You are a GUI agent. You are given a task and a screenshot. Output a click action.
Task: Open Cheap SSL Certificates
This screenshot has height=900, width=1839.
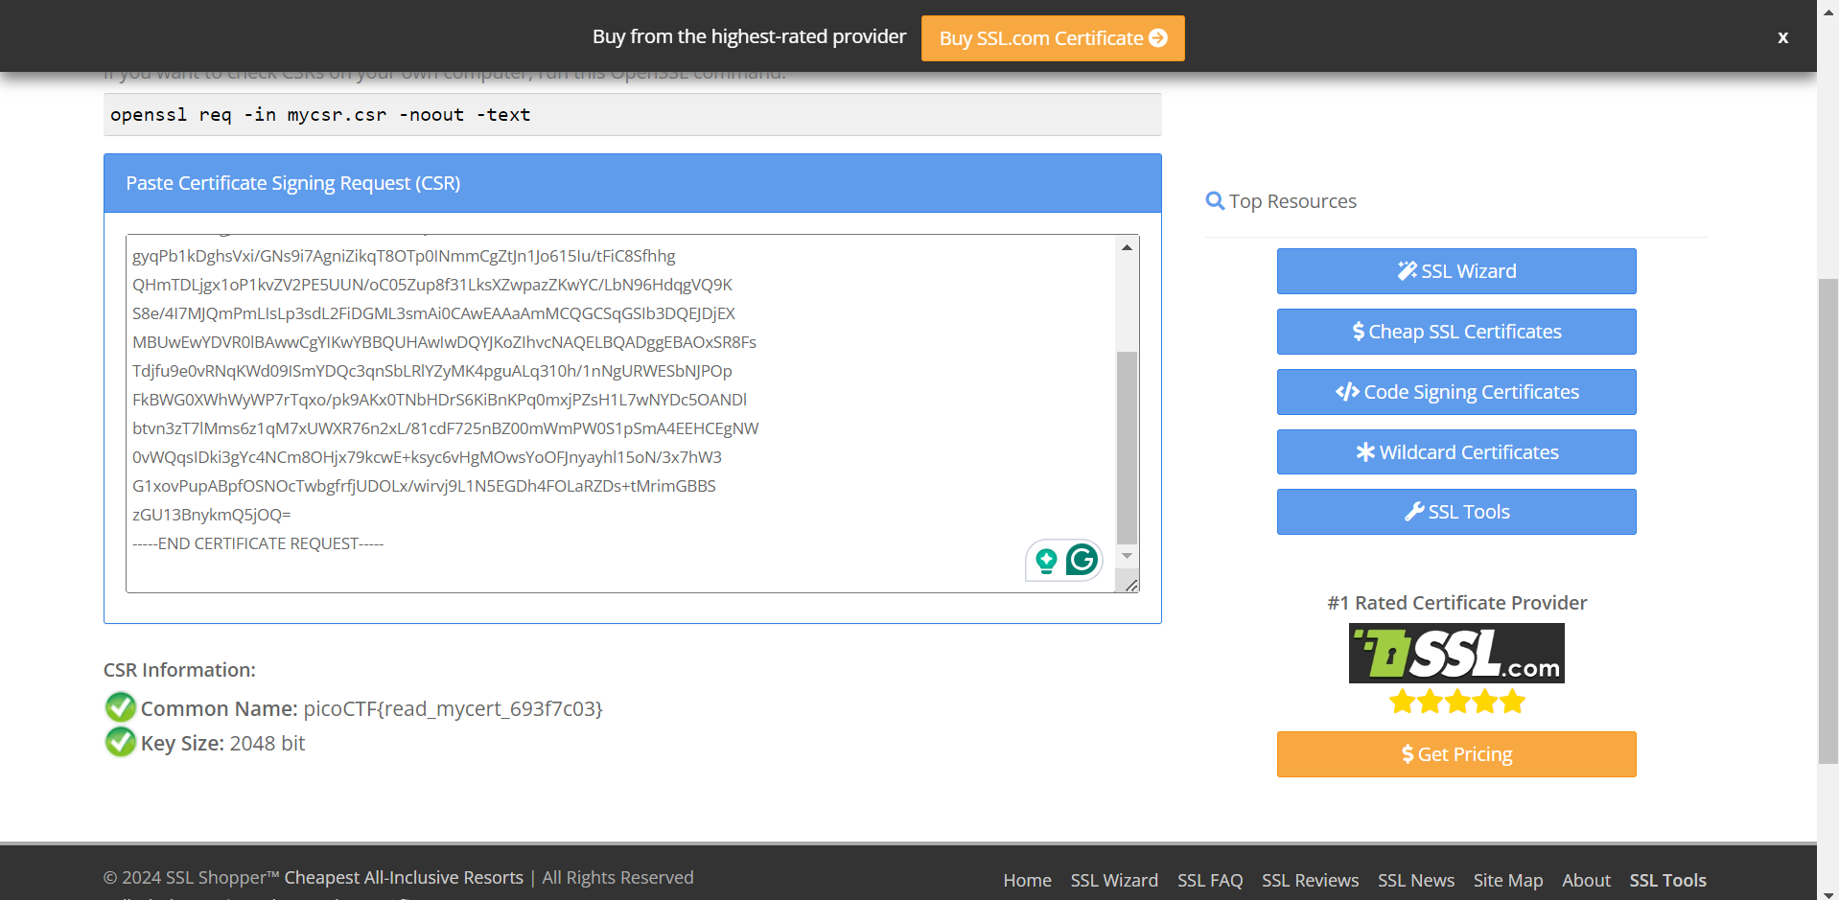pos(1456,332)
